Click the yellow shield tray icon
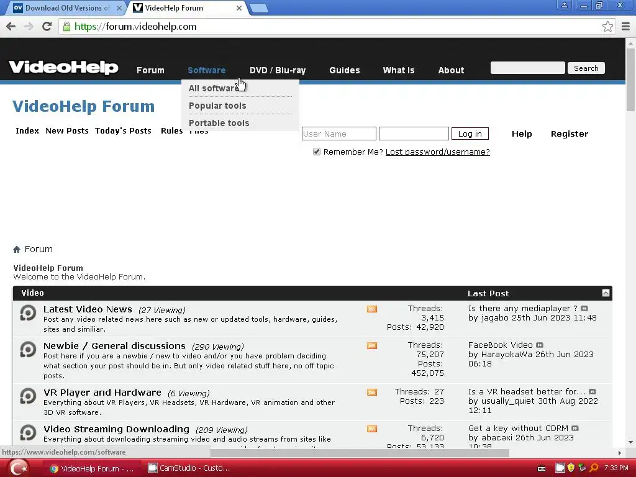Screen dimensions: 636x477 (571, 468)
